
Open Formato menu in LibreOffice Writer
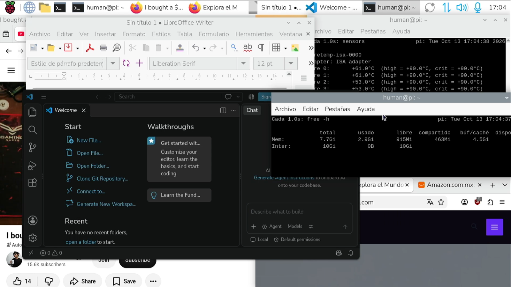pyautogui.click(x=134, y=34)
